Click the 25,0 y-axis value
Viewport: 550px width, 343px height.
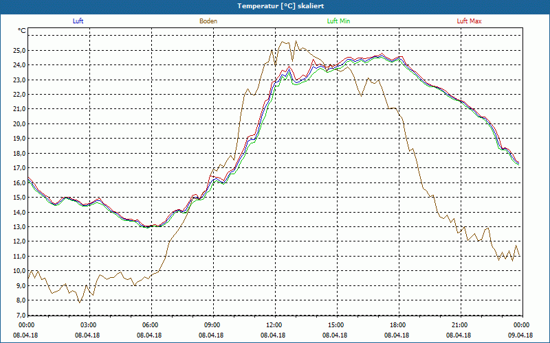tap(20, 50)
